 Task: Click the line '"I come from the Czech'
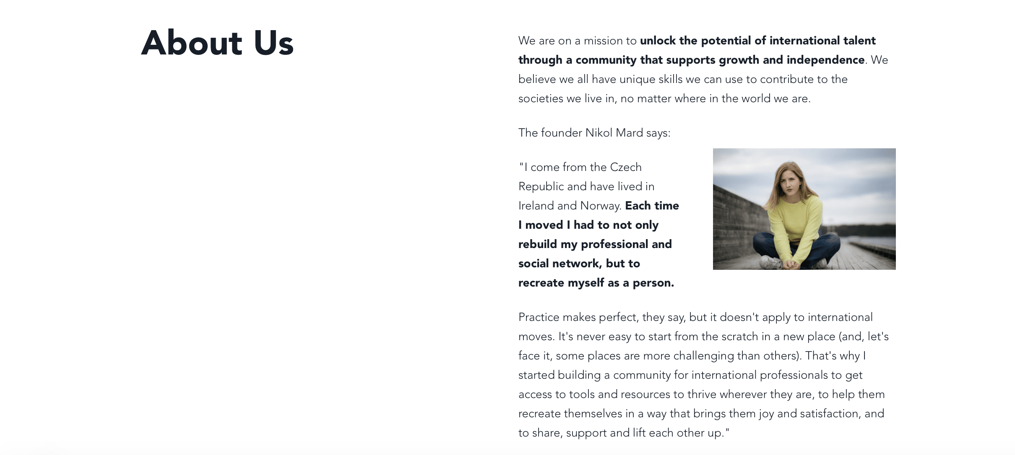click(580, 167)
